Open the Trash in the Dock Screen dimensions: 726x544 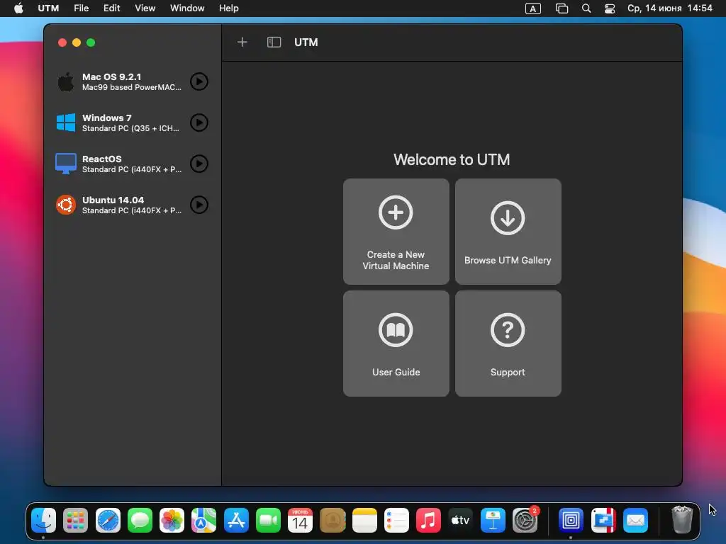point(682,519)
